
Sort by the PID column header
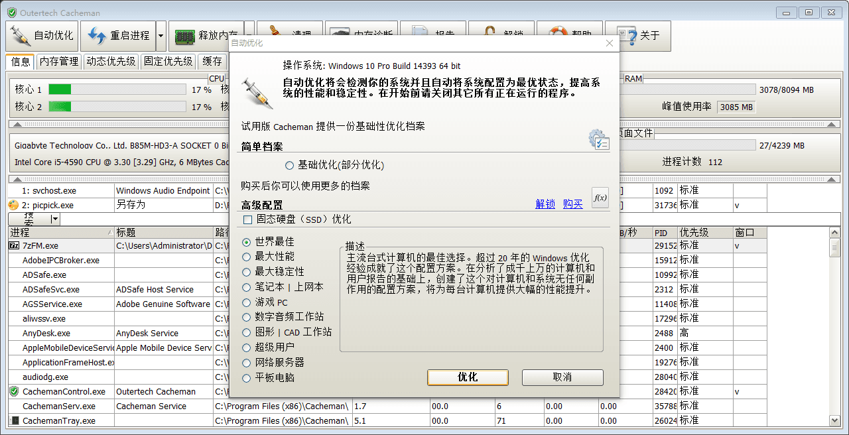click(x=665, y=233)
